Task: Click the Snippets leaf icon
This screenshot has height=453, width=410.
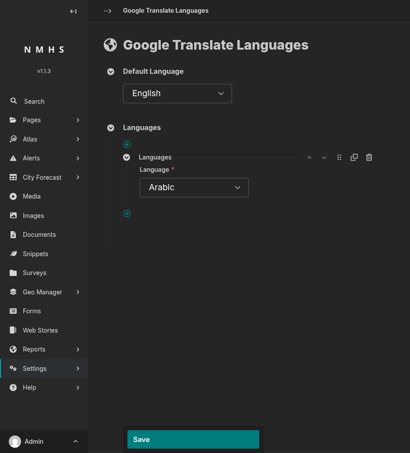Action: click(x=13, y=254)
